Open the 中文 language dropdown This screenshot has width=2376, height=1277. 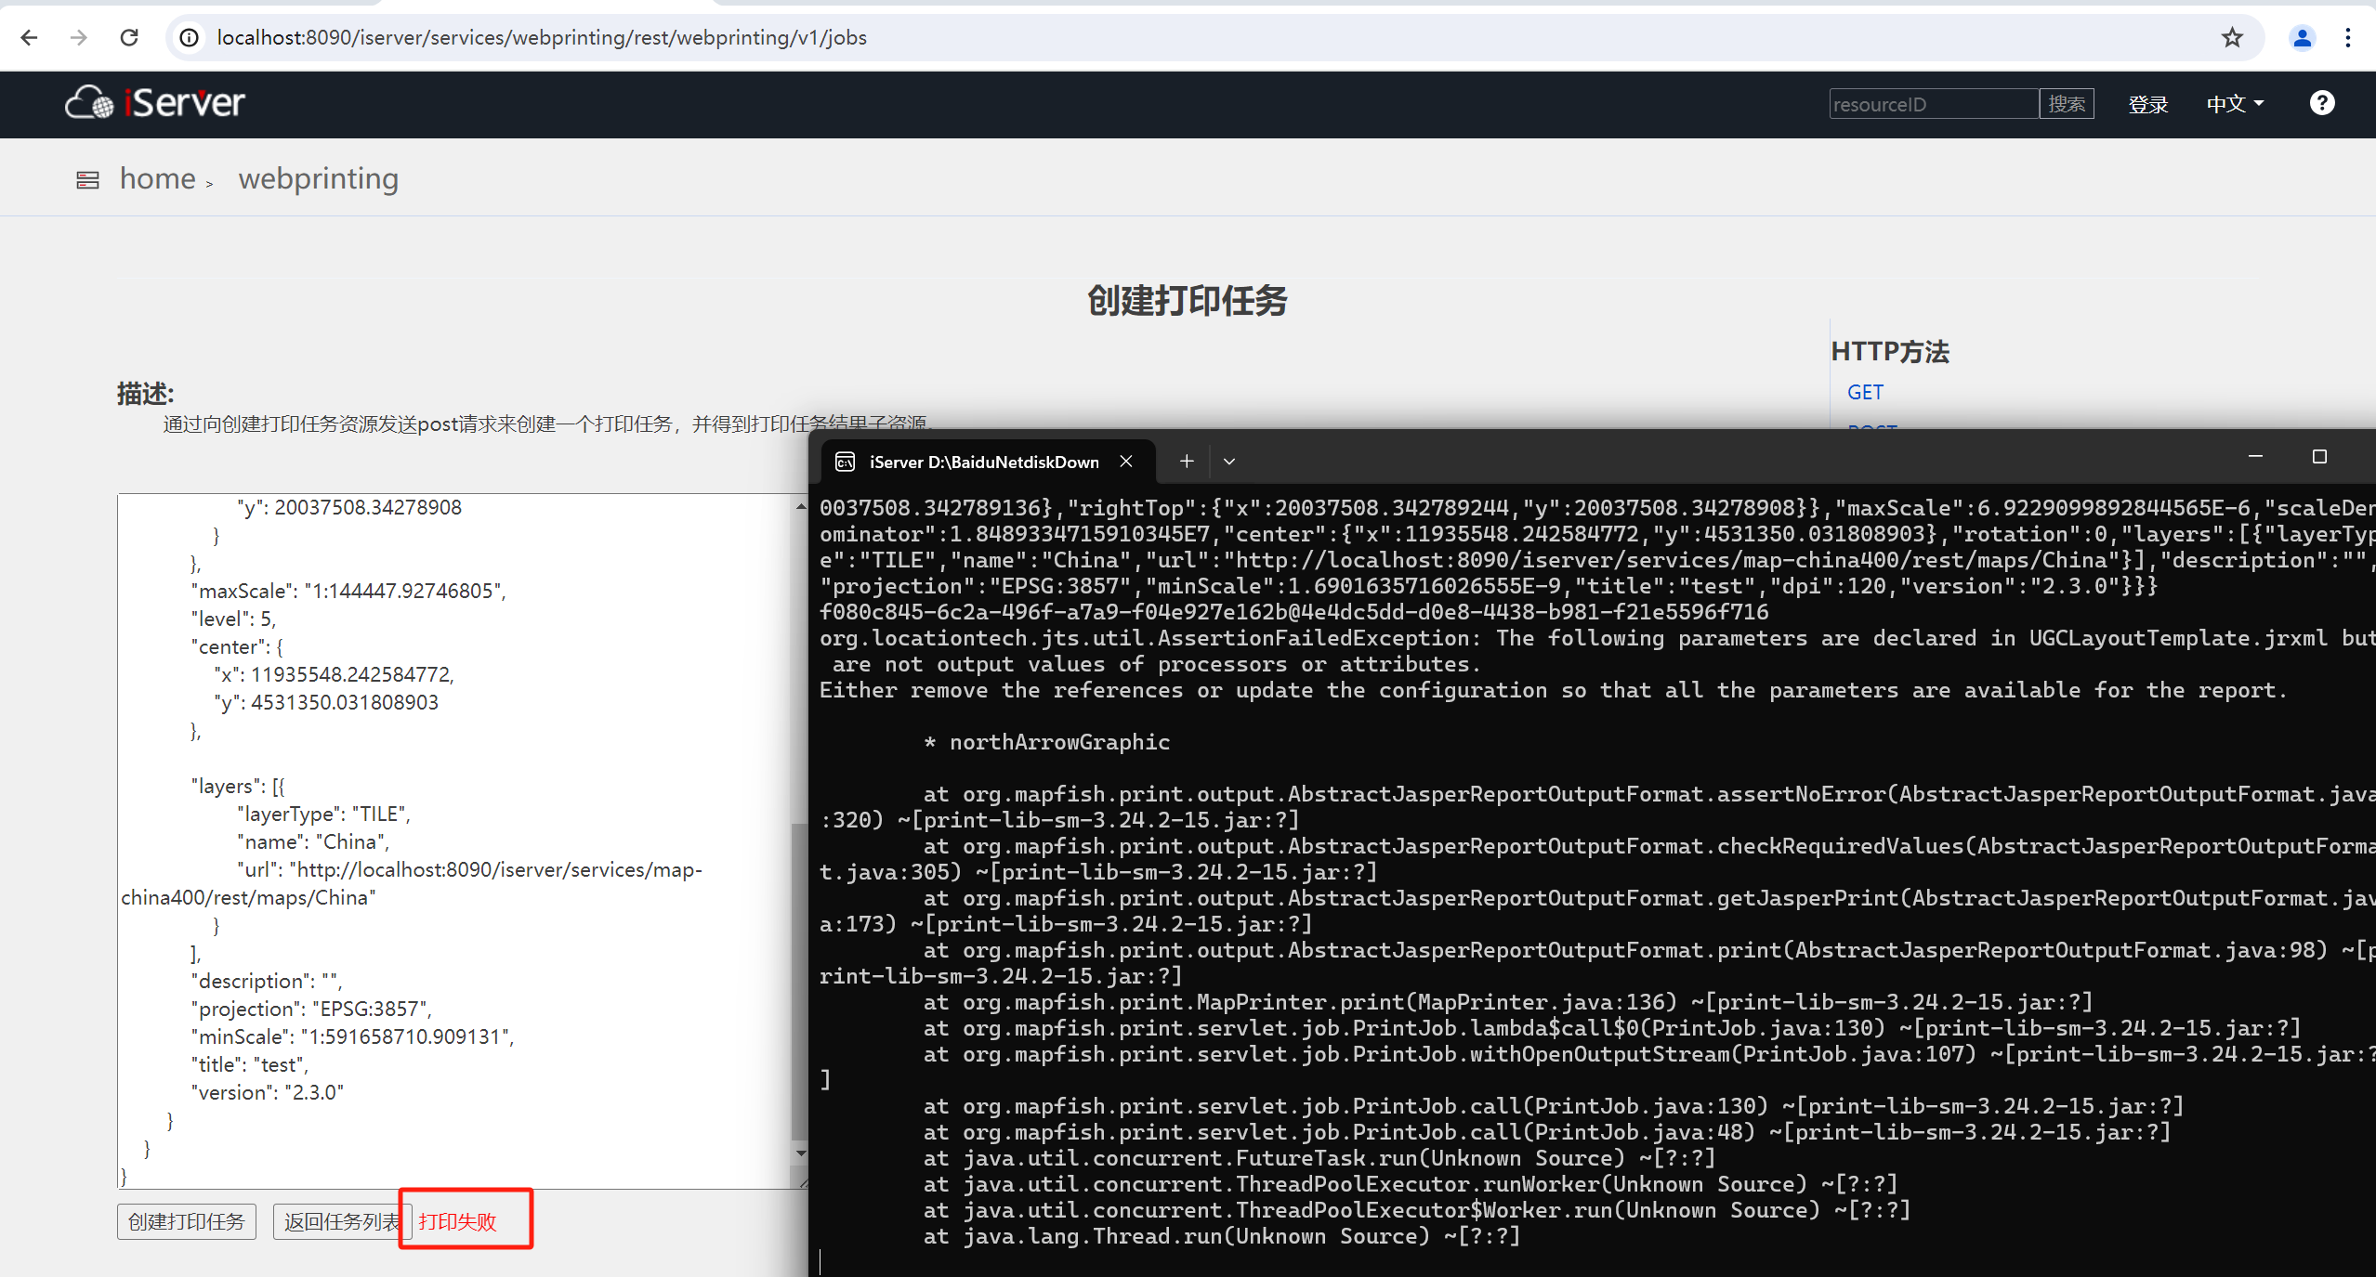click(x=2234, y=104)
